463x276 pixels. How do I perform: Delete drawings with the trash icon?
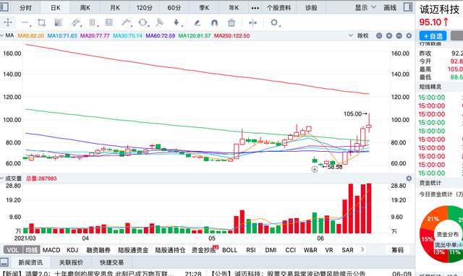coord(231,22)
